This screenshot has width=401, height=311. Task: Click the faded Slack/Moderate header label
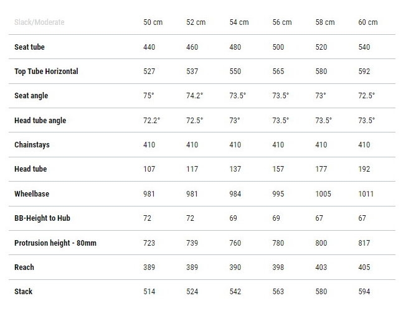point(39,22)
